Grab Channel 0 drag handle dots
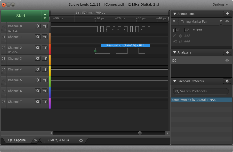This screenshot has height=152, width=233. click(3, 30)
